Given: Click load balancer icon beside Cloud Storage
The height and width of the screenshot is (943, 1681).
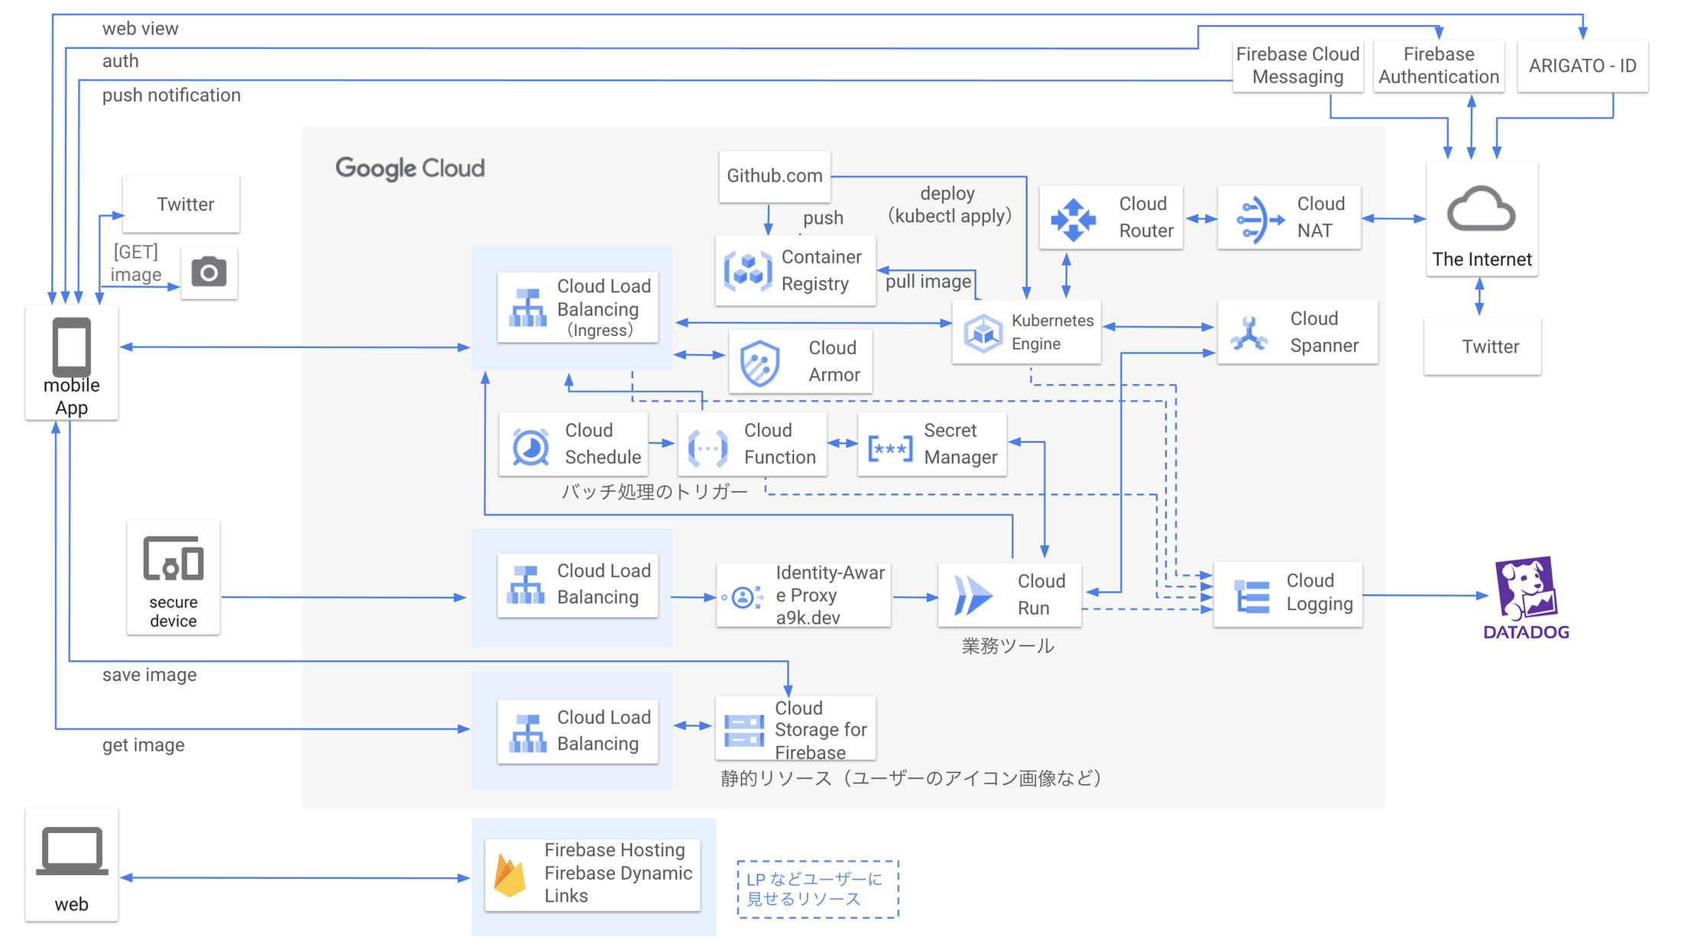Looking at the screenshot, I should click(528, 733).
